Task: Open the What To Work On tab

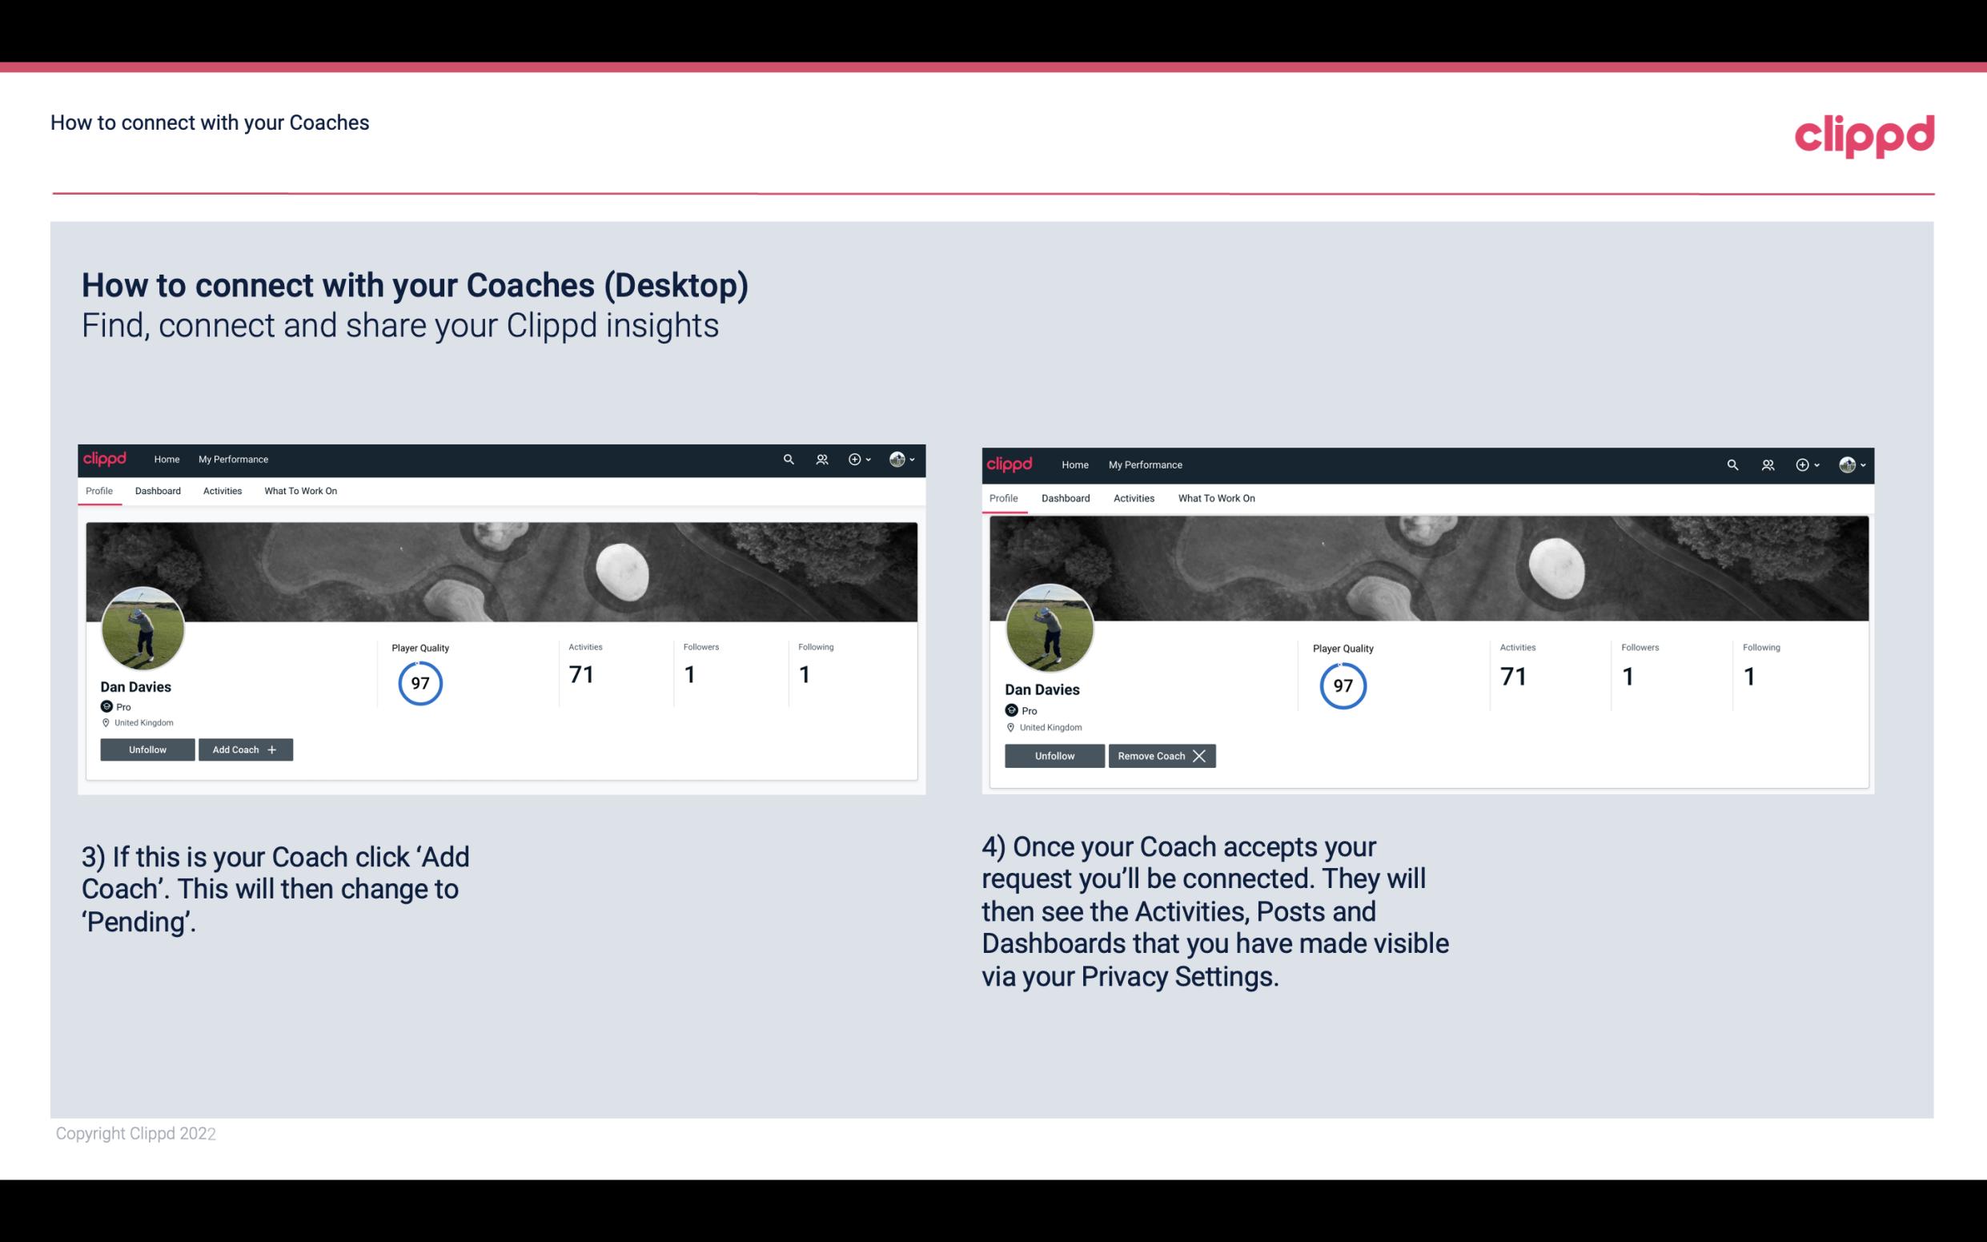Action: (x=299, y=491)
